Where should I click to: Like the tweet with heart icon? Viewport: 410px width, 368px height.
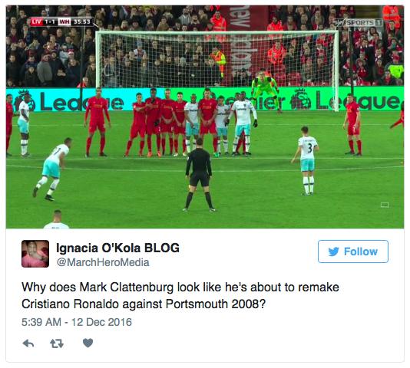(88, 343)
